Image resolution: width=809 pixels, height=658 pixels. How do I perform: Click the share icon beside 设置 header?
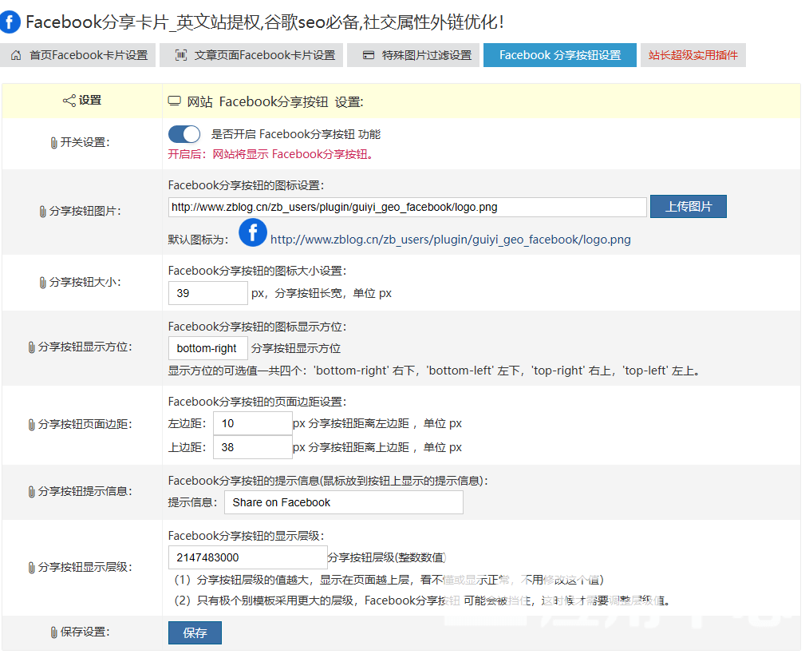pos(69,101)
